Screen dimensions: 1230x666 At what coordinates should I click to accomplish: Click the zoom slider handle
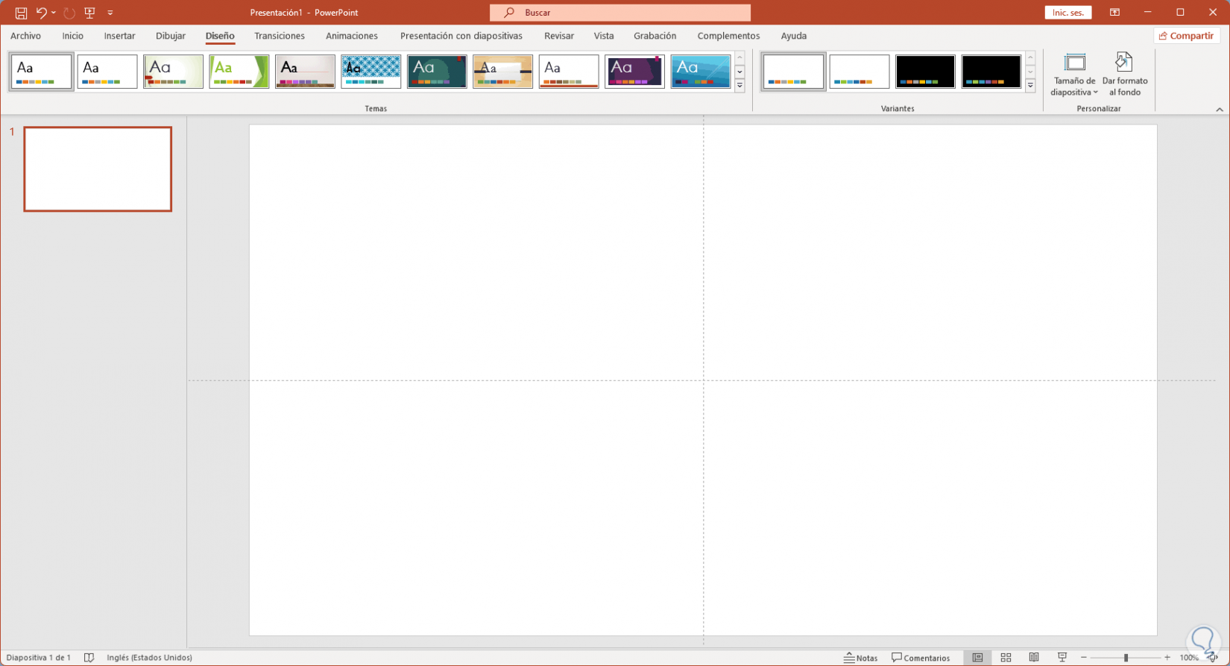[x=1126, y=658]
